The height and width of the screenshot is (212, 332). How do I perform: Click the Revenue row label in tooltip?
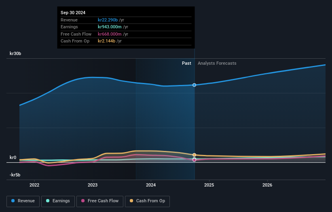[x=69, y=20]
